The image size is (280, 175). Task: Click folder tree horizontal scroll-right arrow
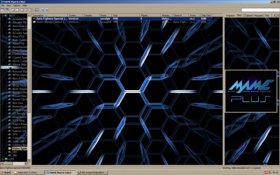(x=26, y=163)
